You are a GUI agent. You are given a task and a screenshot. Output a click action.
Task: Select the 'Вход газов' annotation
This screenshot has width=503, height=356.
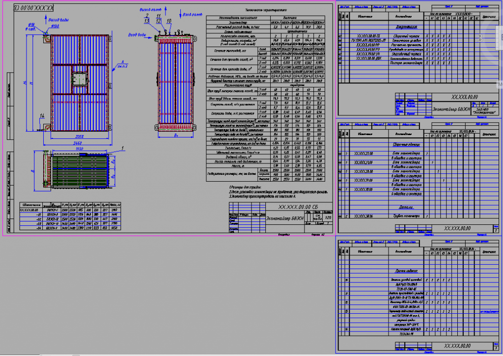(x=193, y=15)
